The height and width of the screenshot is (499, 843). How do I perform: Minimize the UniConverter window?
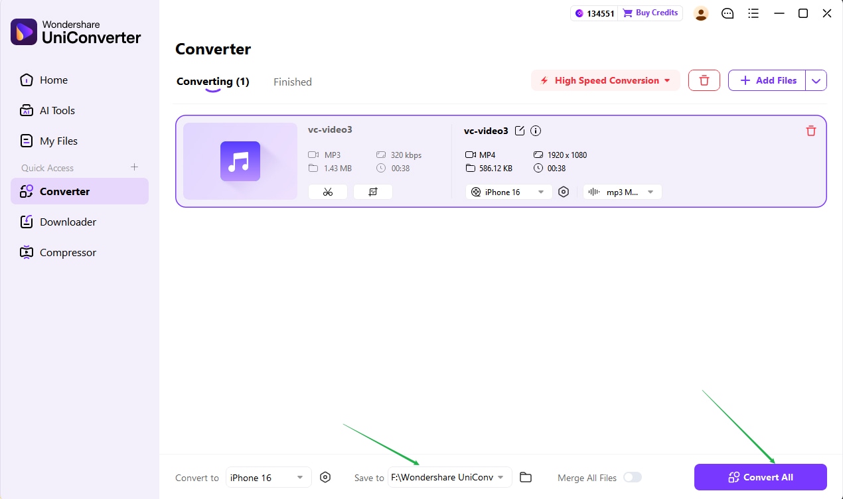pyautogui.click(x=779, y=13)
